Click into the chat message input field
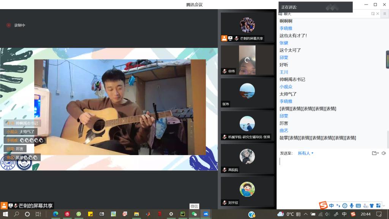The height and width of the screenshot is (219, 389). click(330, 175)
